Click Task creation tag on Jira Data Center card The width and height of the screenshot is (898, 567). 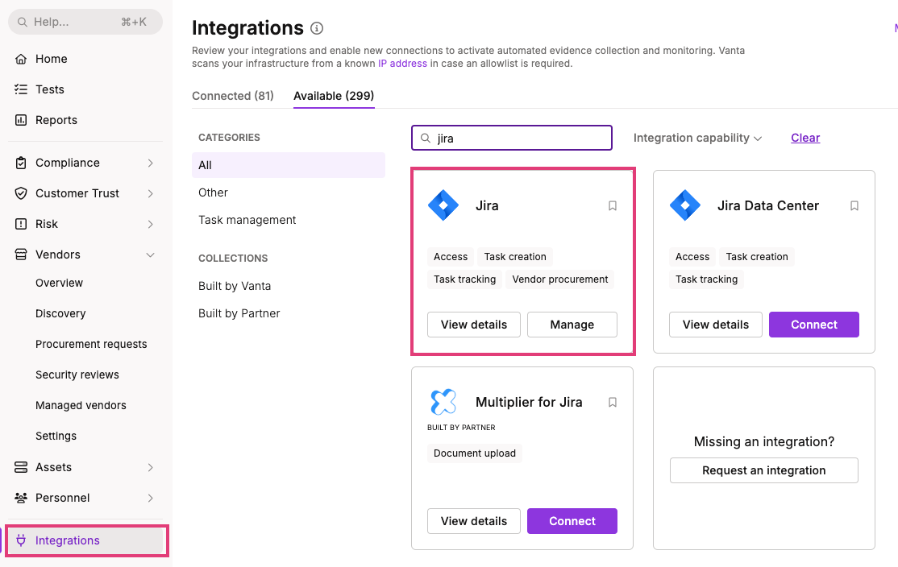click(757, 257)
